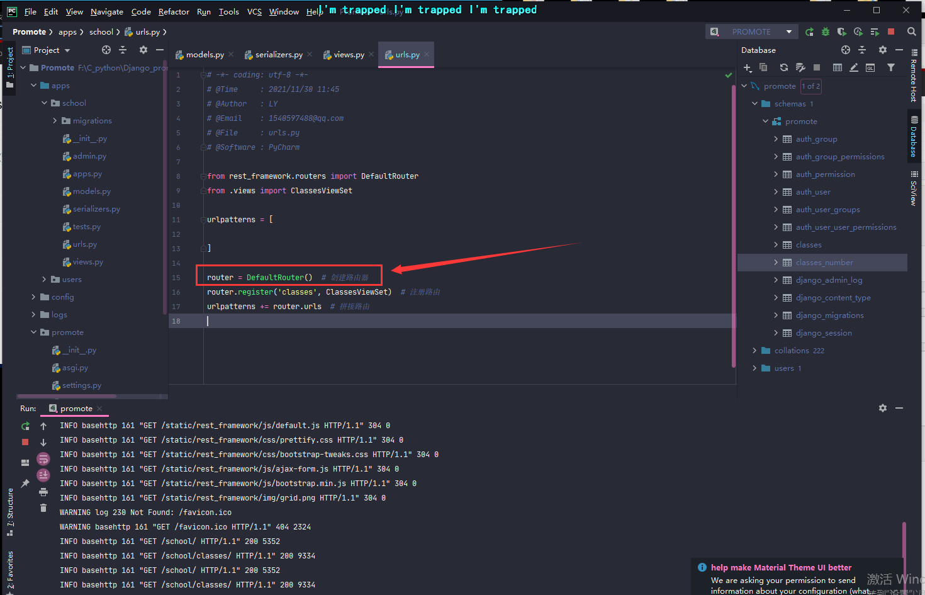Collapse all in the Project panel

(x=123, y=50)
